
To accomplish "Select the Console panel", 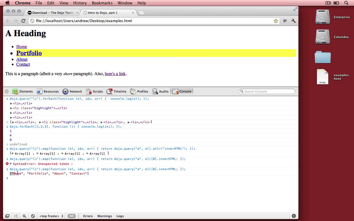I will pyautogui.click(x=182, y=91).
